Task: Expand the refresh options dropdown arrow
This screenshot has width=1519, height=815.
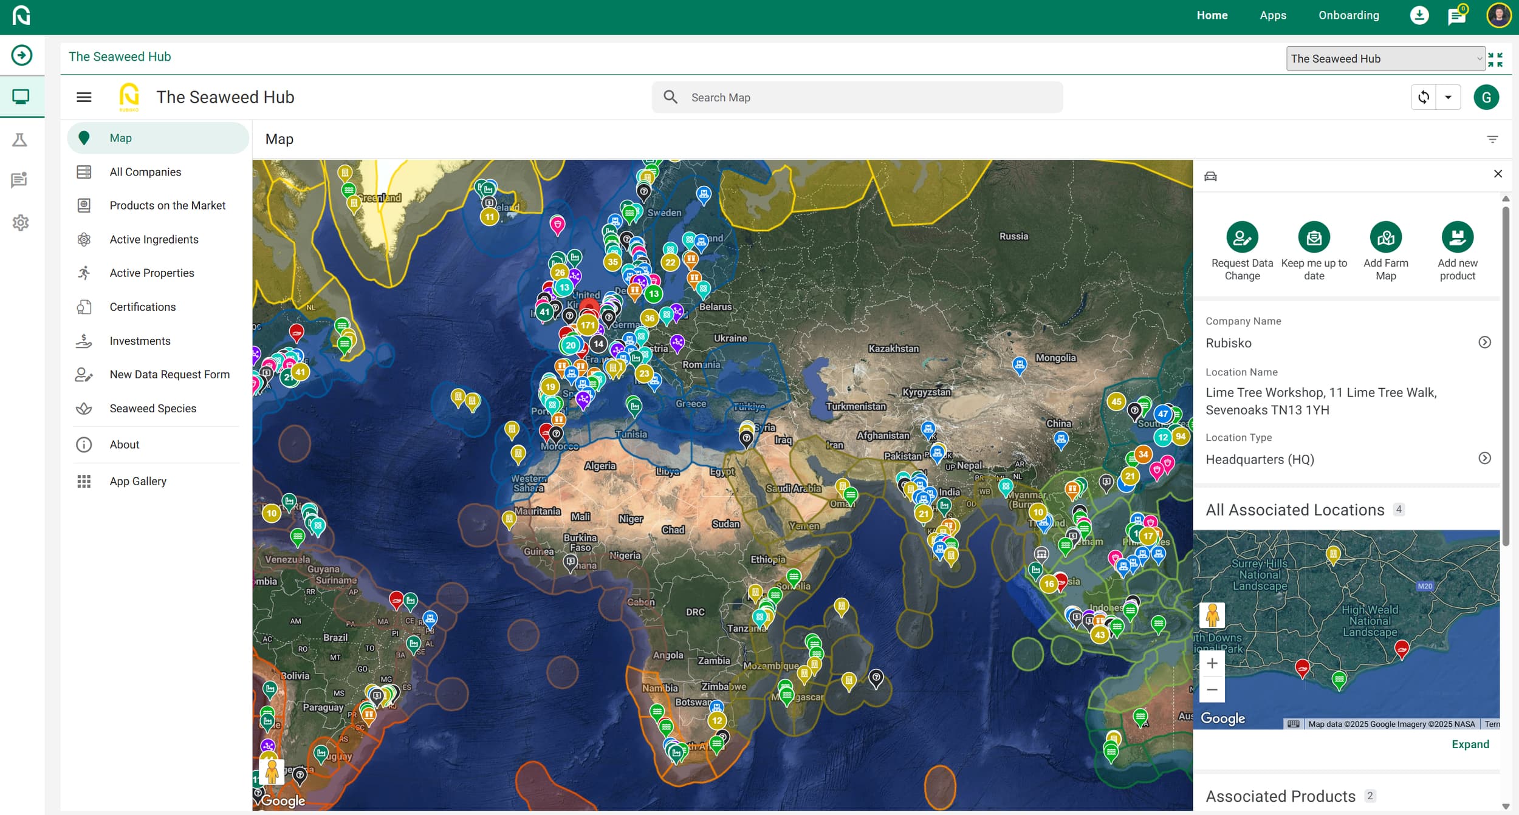Action: point(1448,97)
